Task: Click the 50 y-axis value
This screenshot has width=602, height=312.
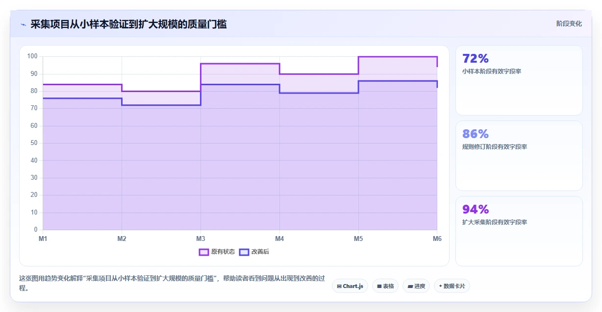Action: pyautogui.click(x=34, y=143)
